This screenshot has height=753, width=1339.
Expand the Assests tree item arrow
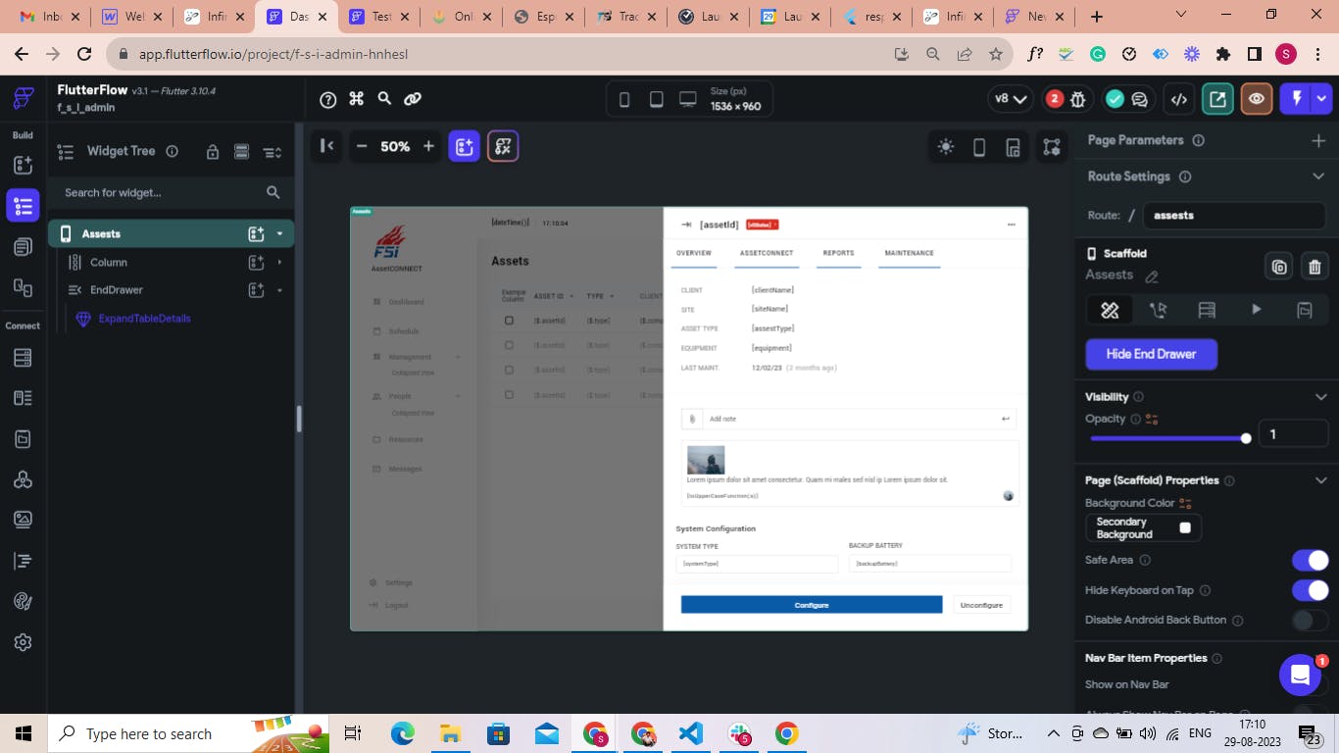pyautogui.click(x=280, y=234)
